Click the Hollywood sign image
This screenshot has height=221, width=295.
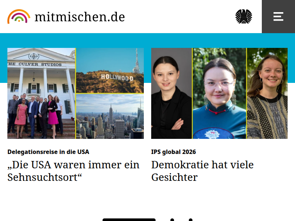pos(110,70)
